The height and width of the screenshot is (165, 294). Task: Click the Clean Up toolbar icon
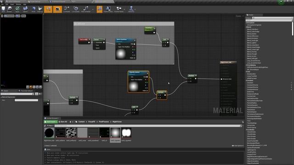40,9
